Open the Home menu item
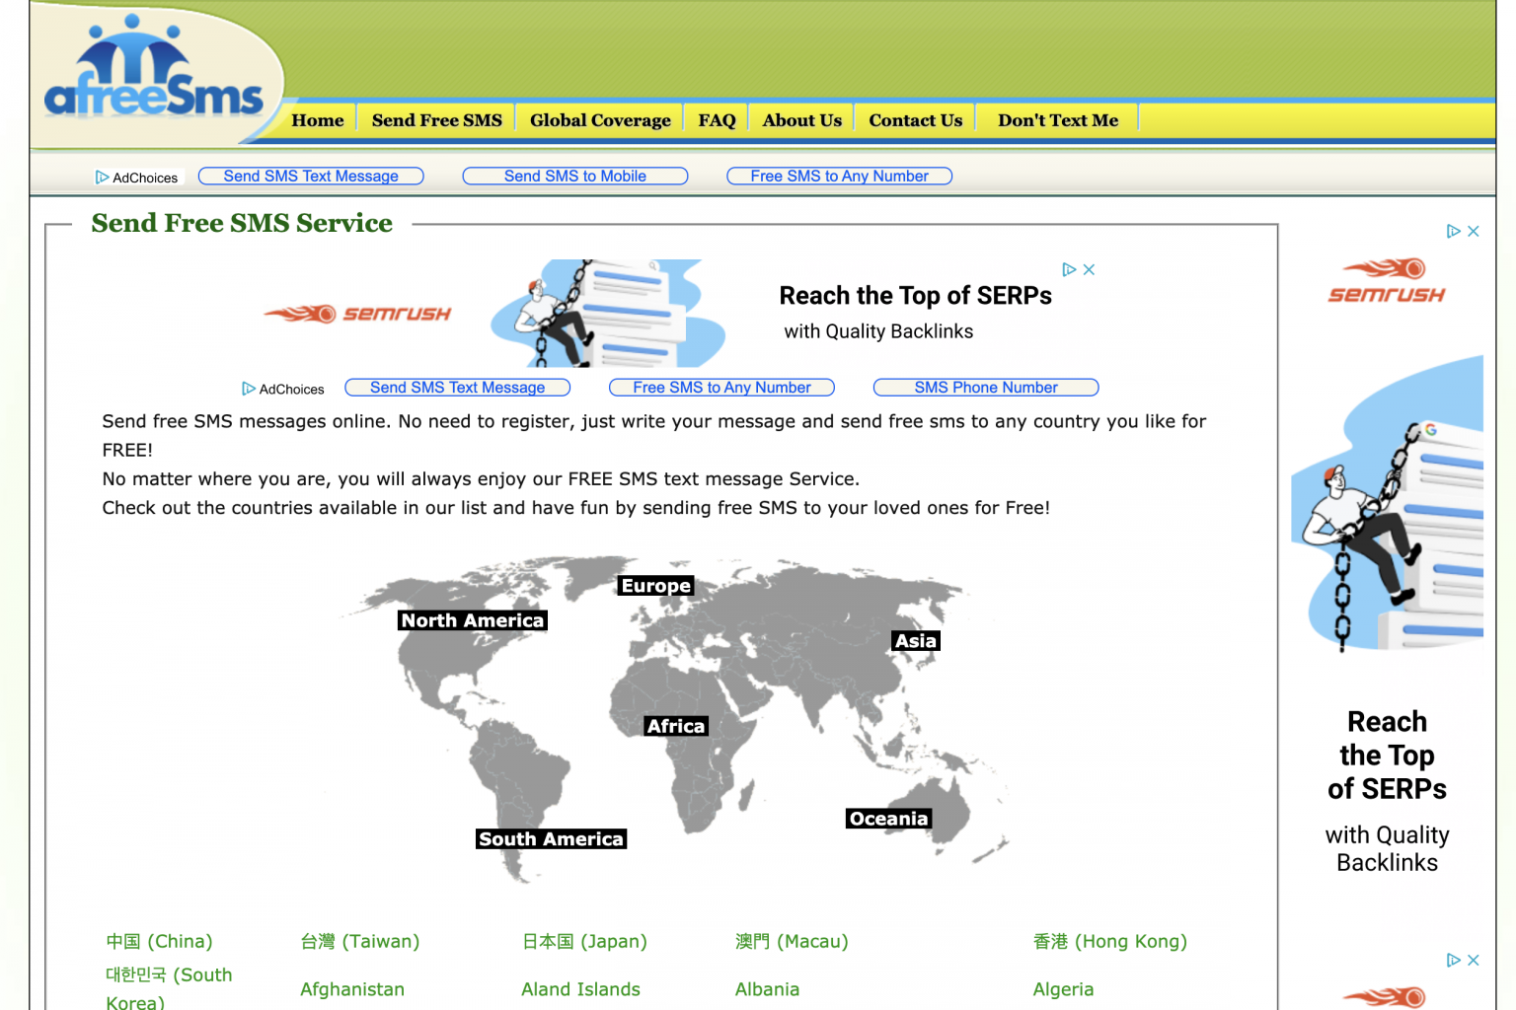This screenshot has width=1516, height=1010. coord(318,120)
